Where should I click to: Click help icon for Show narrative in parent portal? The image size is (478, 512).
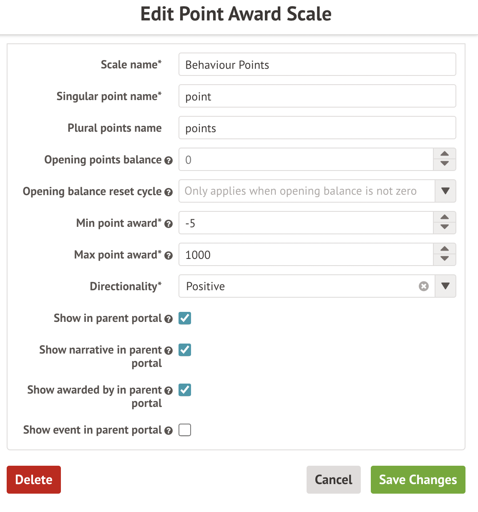[169, 351]
